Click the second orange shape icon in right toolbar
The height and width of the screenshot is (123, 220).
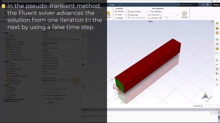(217, 28)
